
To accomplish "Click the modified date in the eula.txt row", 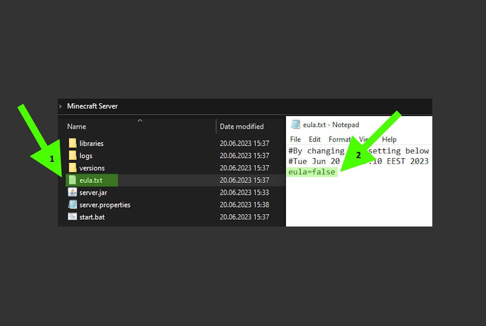I will tap(245, 180).
